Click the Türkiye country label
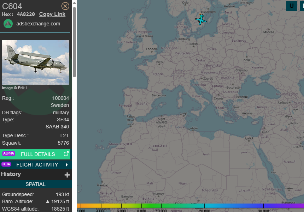Screen dimensions: 304x212 click(x=262, y=107)
